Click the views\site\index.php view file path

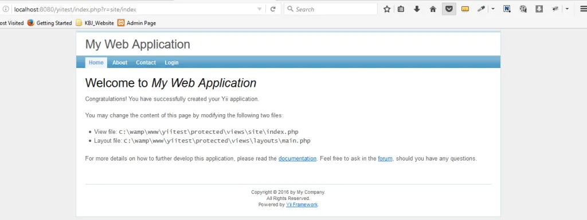coord(209,131)
